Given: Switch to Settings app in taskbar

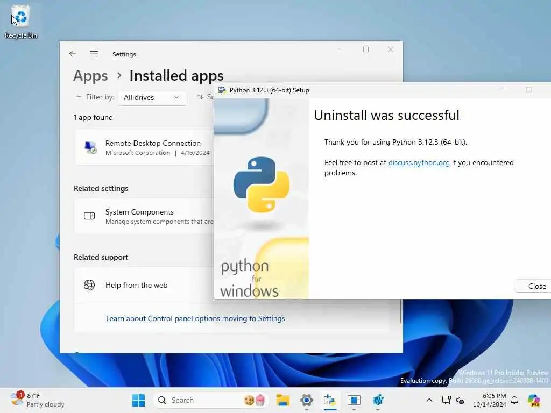Looking at the screenshot, I should [x=306, y=400].
